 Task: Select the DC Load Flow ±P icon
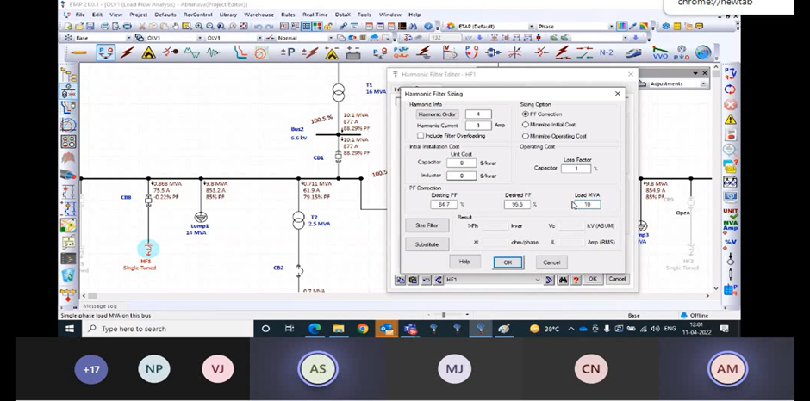coord(288,52)
